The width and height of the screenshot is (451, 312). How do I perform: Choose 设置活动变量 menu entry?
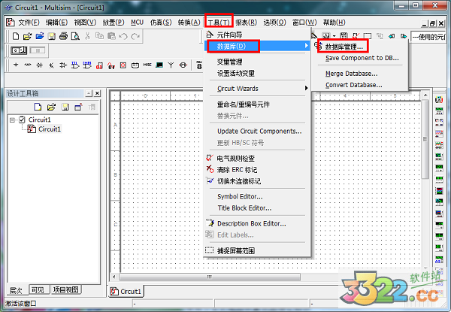tap(258, 74)
